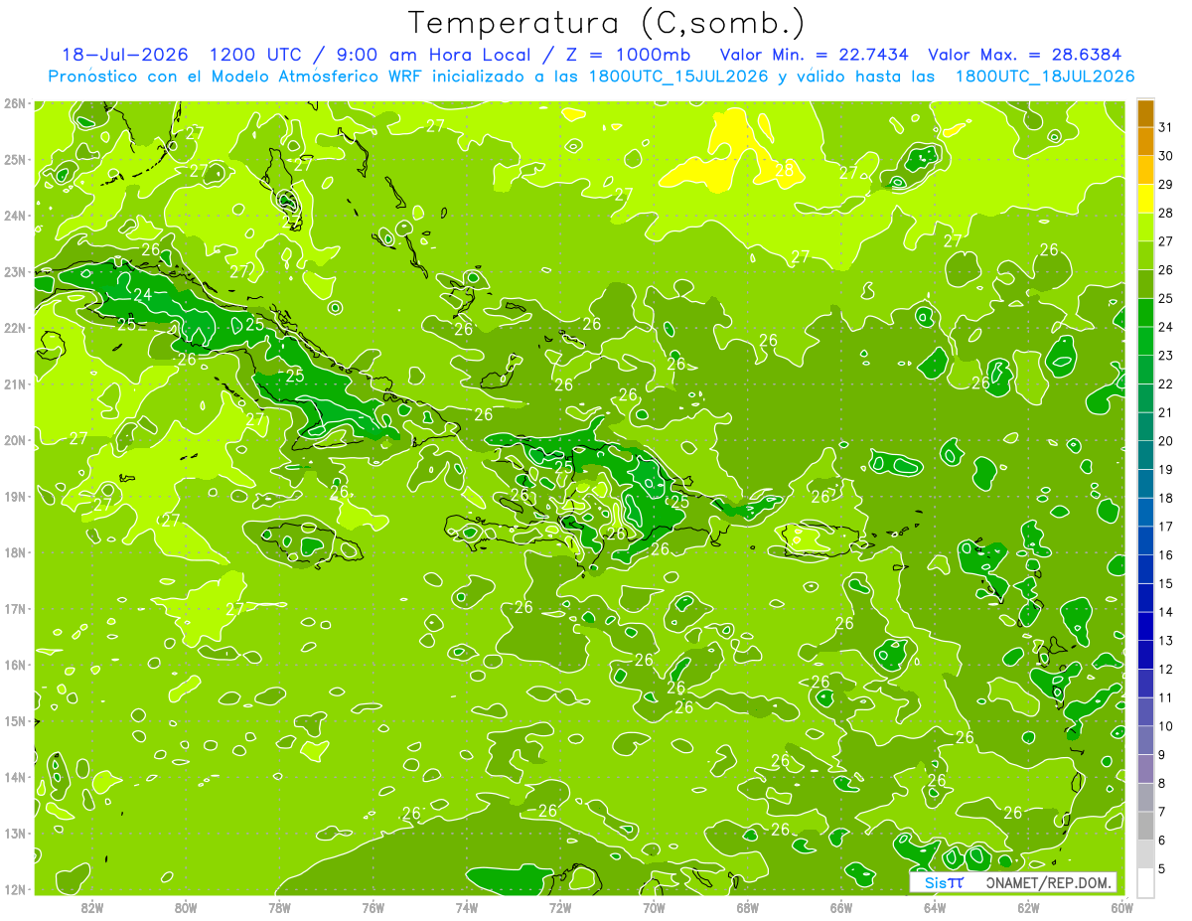The image size is (1192, 921).
Task: Click the "62W" longitude axis label
Action: click(x=1028, y=907)
